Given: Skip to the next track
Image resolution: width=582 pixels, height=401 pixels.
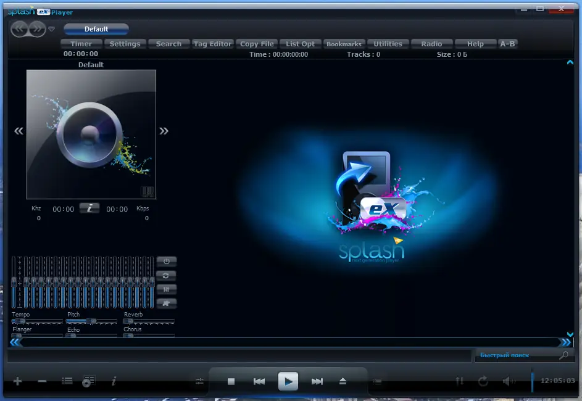Looking at the screenshot, I should [317, 381].
